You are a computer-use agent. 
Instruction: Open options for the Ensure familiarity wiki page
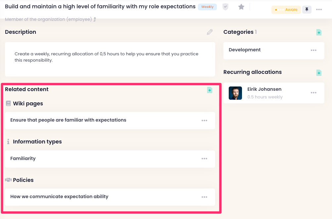tap(204, 121)
